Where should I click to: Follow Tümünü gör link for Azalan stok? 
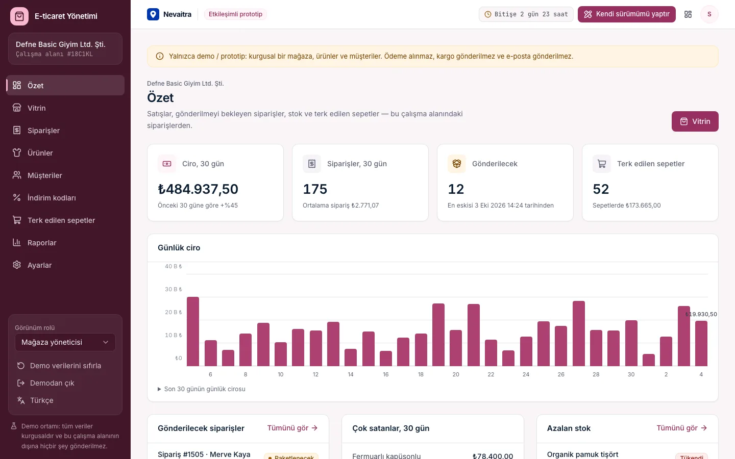tap(682, 428)
